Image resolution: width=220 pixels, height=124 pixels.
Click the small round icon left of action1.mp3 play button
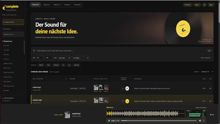(123, 89)
